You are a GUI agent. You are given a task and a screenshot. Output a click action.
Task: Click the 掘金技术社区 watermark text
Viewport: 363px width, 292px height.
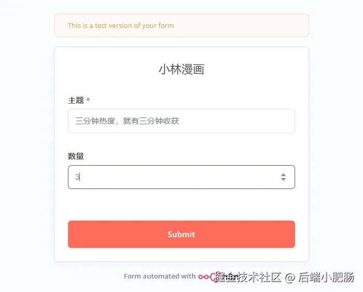click(x=249, y=277)
